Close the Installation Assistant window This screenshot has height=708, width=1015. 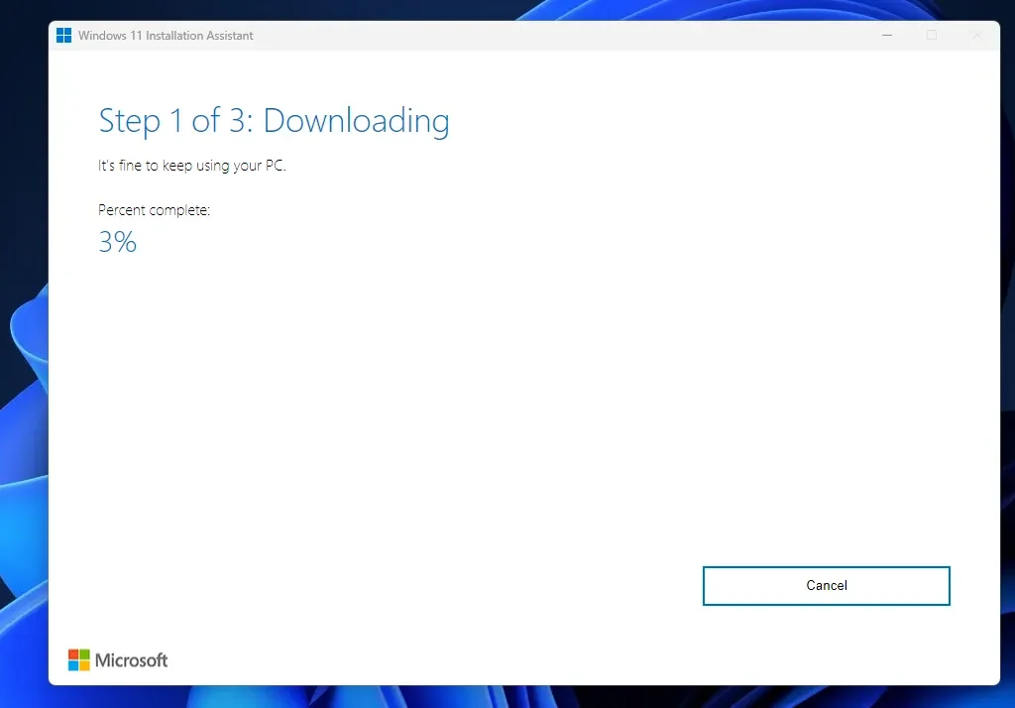(x=976, y=36)
